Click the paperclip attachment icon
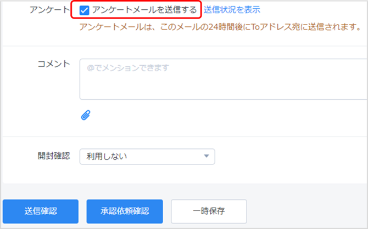This screenshot has height=229, width=368. tap(85, 114)
